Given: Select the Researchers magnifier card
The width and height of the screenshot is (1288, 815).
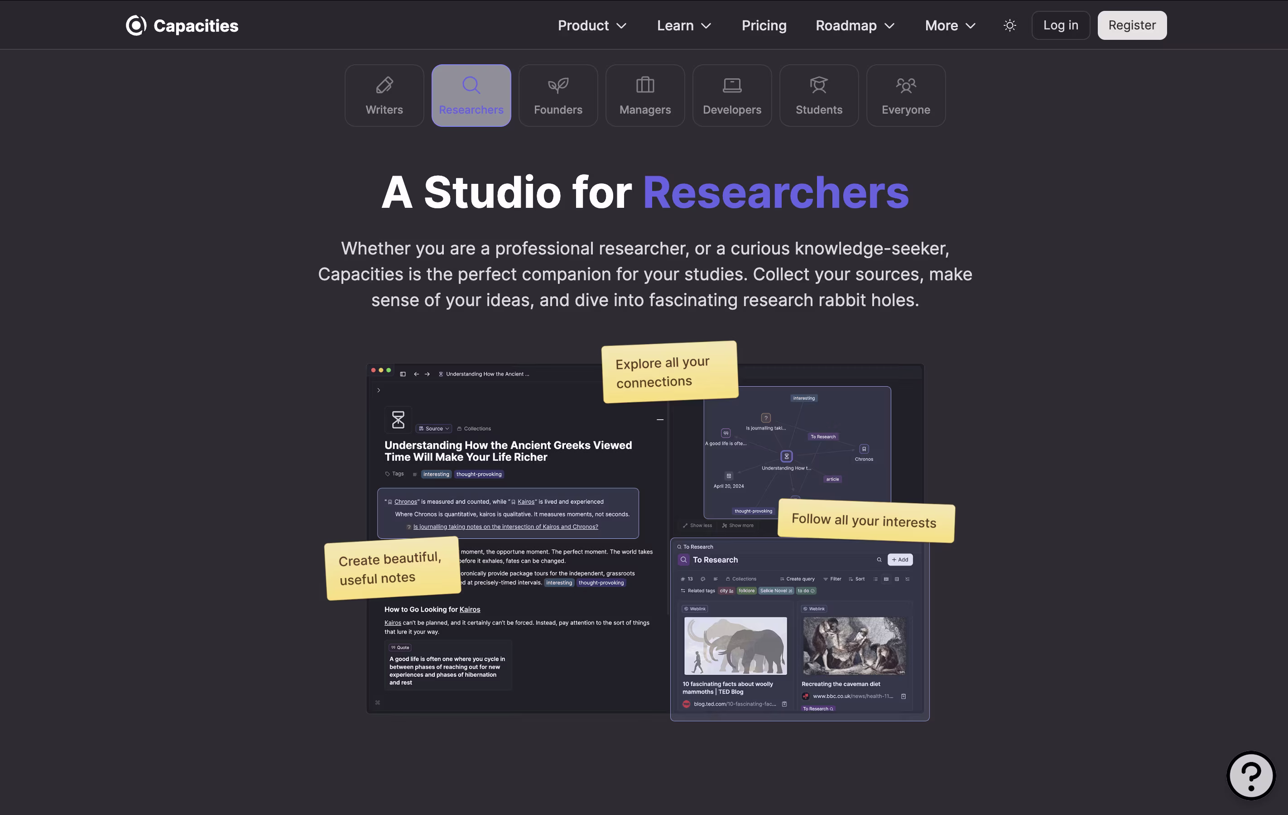Looking at the screenshot, I should tap(471, 96).
